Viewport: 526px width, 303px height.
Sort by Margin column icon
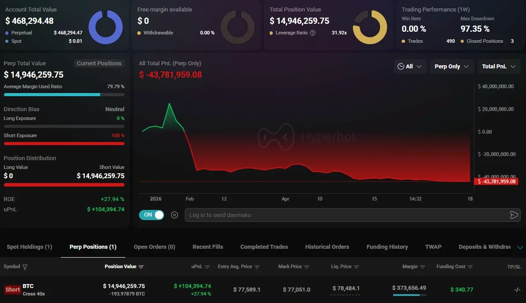[x=422, y=267]
